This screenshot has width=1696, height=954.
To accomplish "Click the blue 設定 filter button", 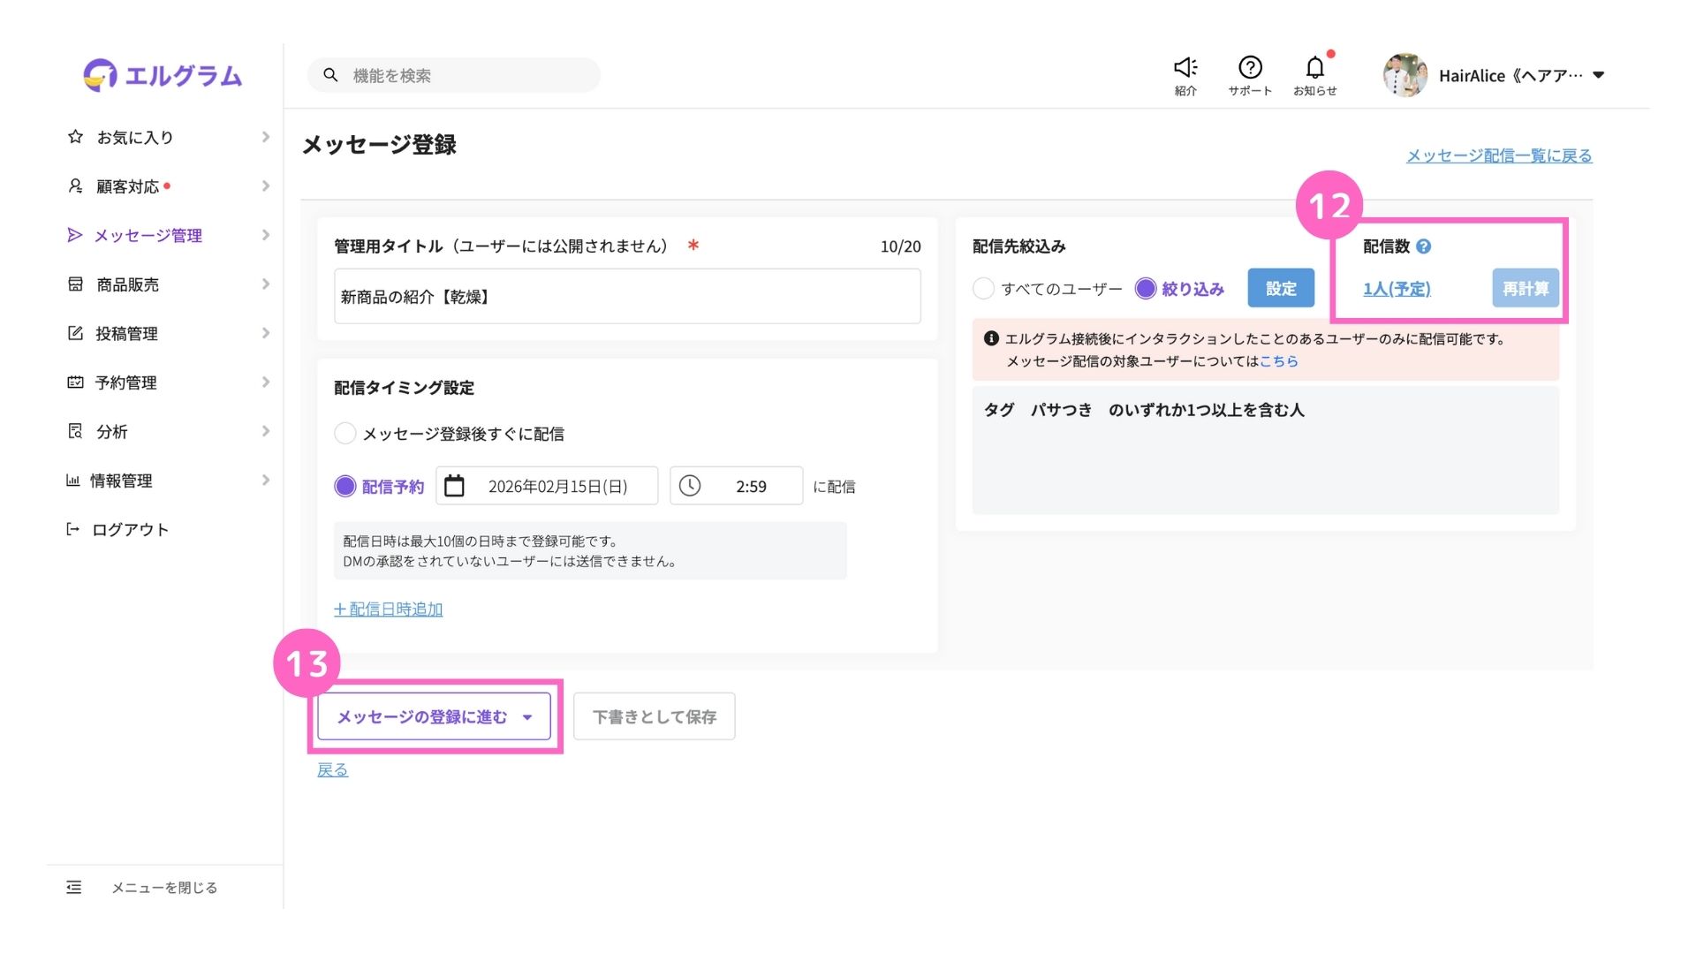I will point(1280,288).
